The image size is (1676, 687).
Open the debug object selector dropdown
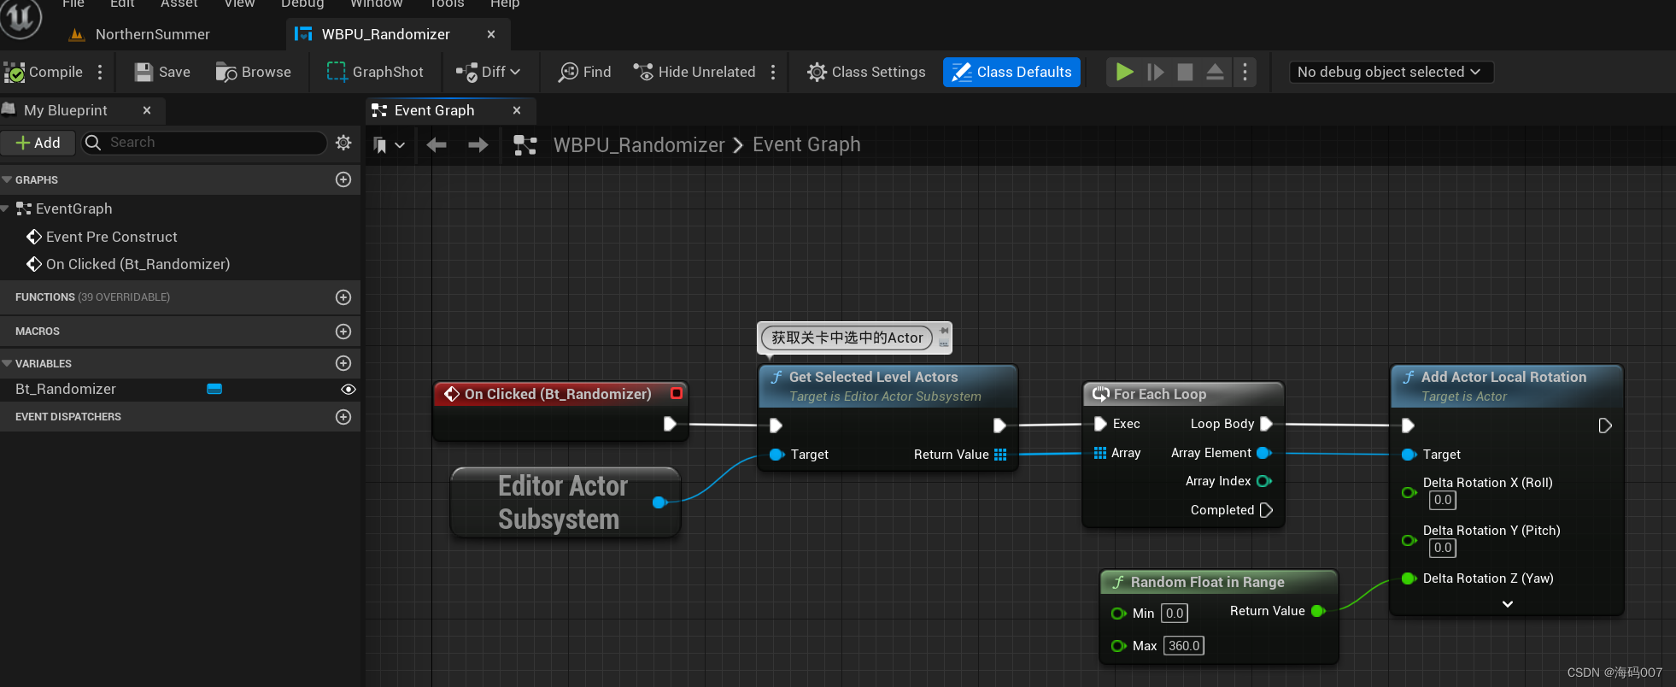coord(1391,72)
